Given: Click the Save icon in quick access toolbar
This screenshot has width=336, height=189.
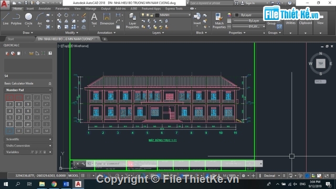Looking at the screenshot, I should (26, 3).
